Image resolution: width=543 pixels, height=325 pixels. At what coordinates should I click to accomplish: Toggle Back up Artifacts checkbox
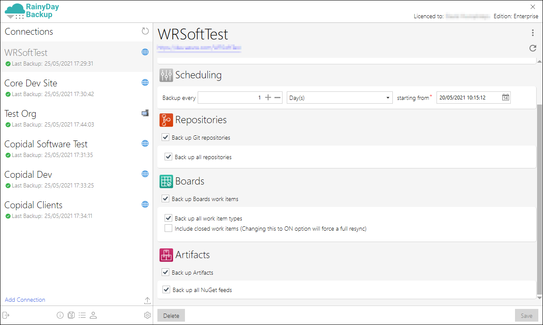pyautogui.click(x=165, y=272)
